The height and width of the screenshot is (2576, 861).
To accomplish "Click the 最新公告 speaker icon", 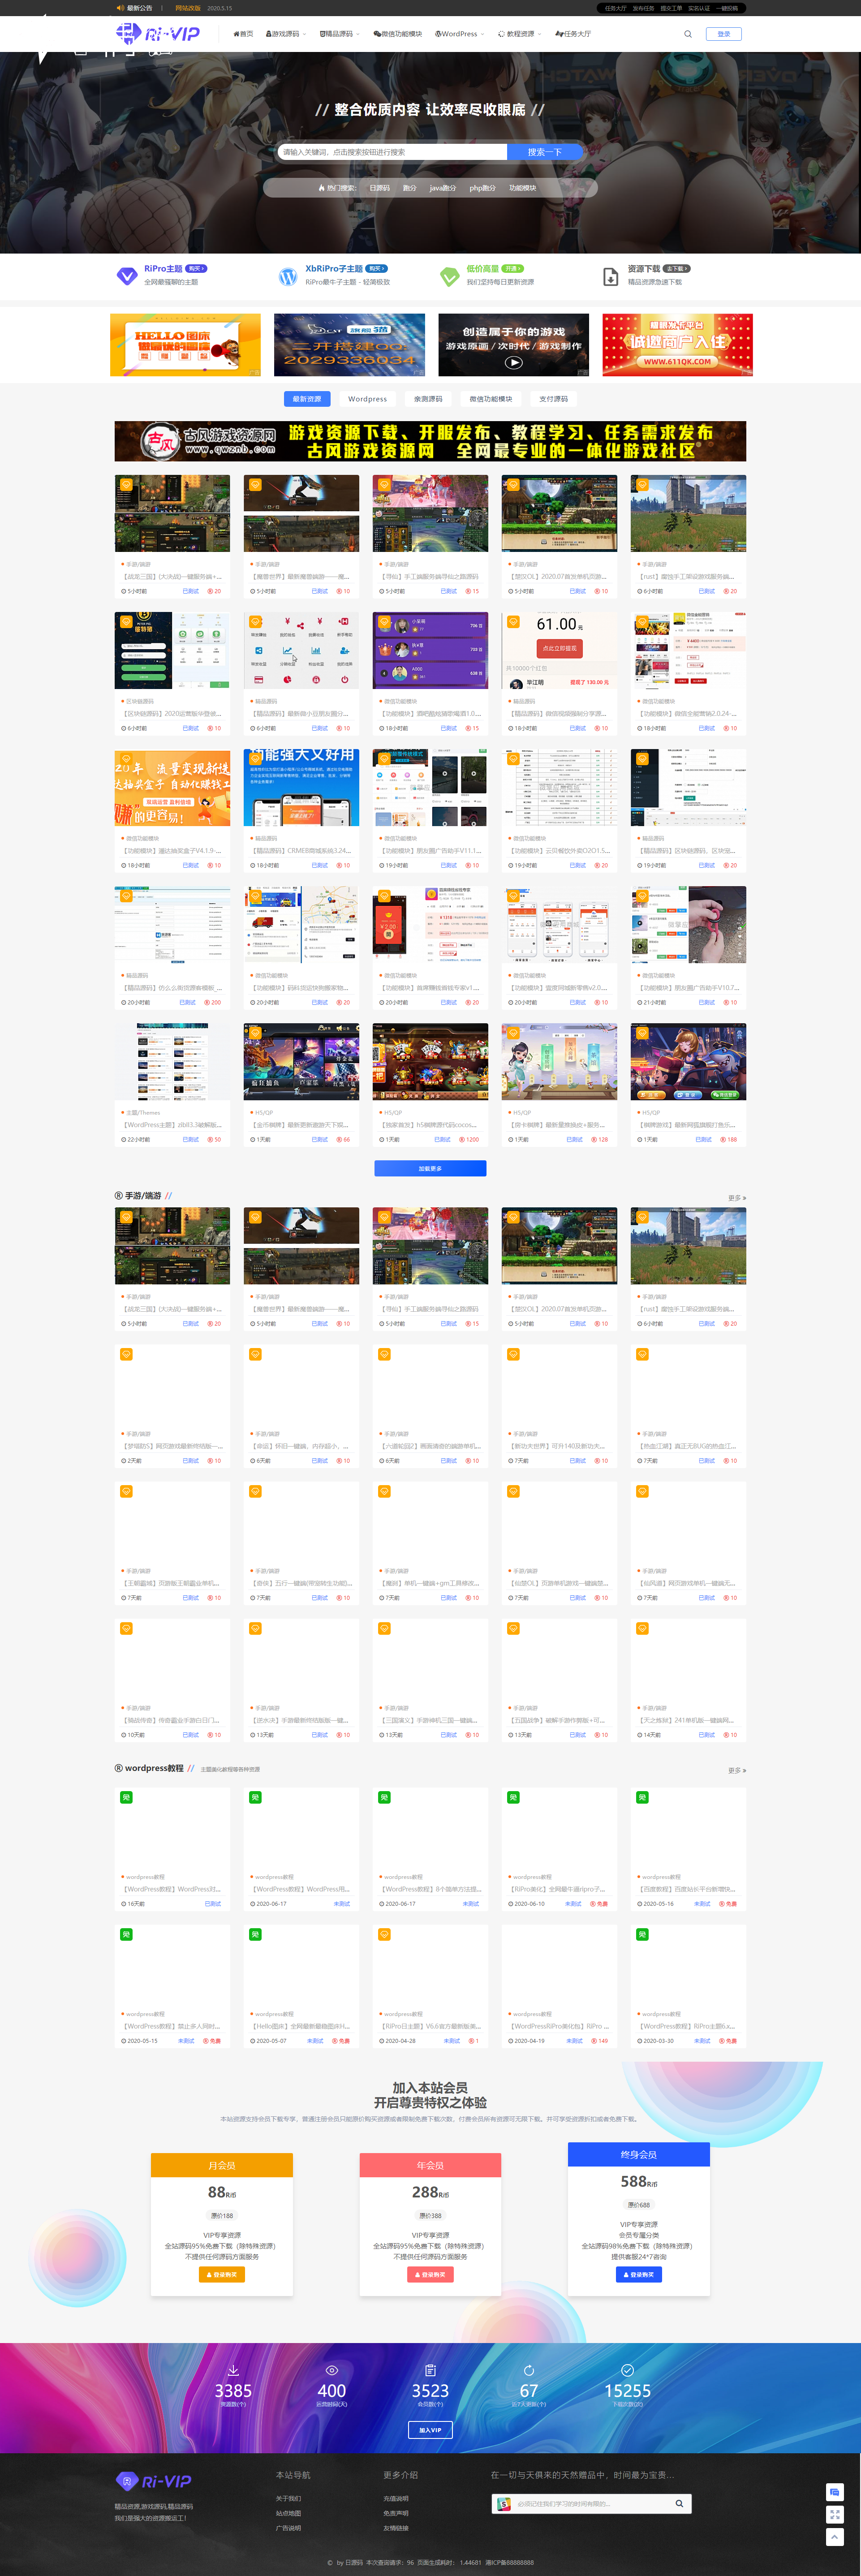I will pyautogui.click(x=121, y=8).
